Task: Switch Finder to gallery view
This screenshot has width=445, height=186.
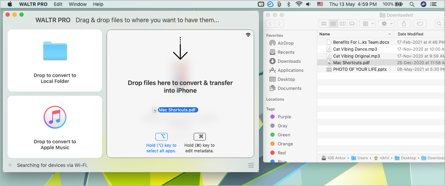Action: pyautogui.click(x=352, y=24)
